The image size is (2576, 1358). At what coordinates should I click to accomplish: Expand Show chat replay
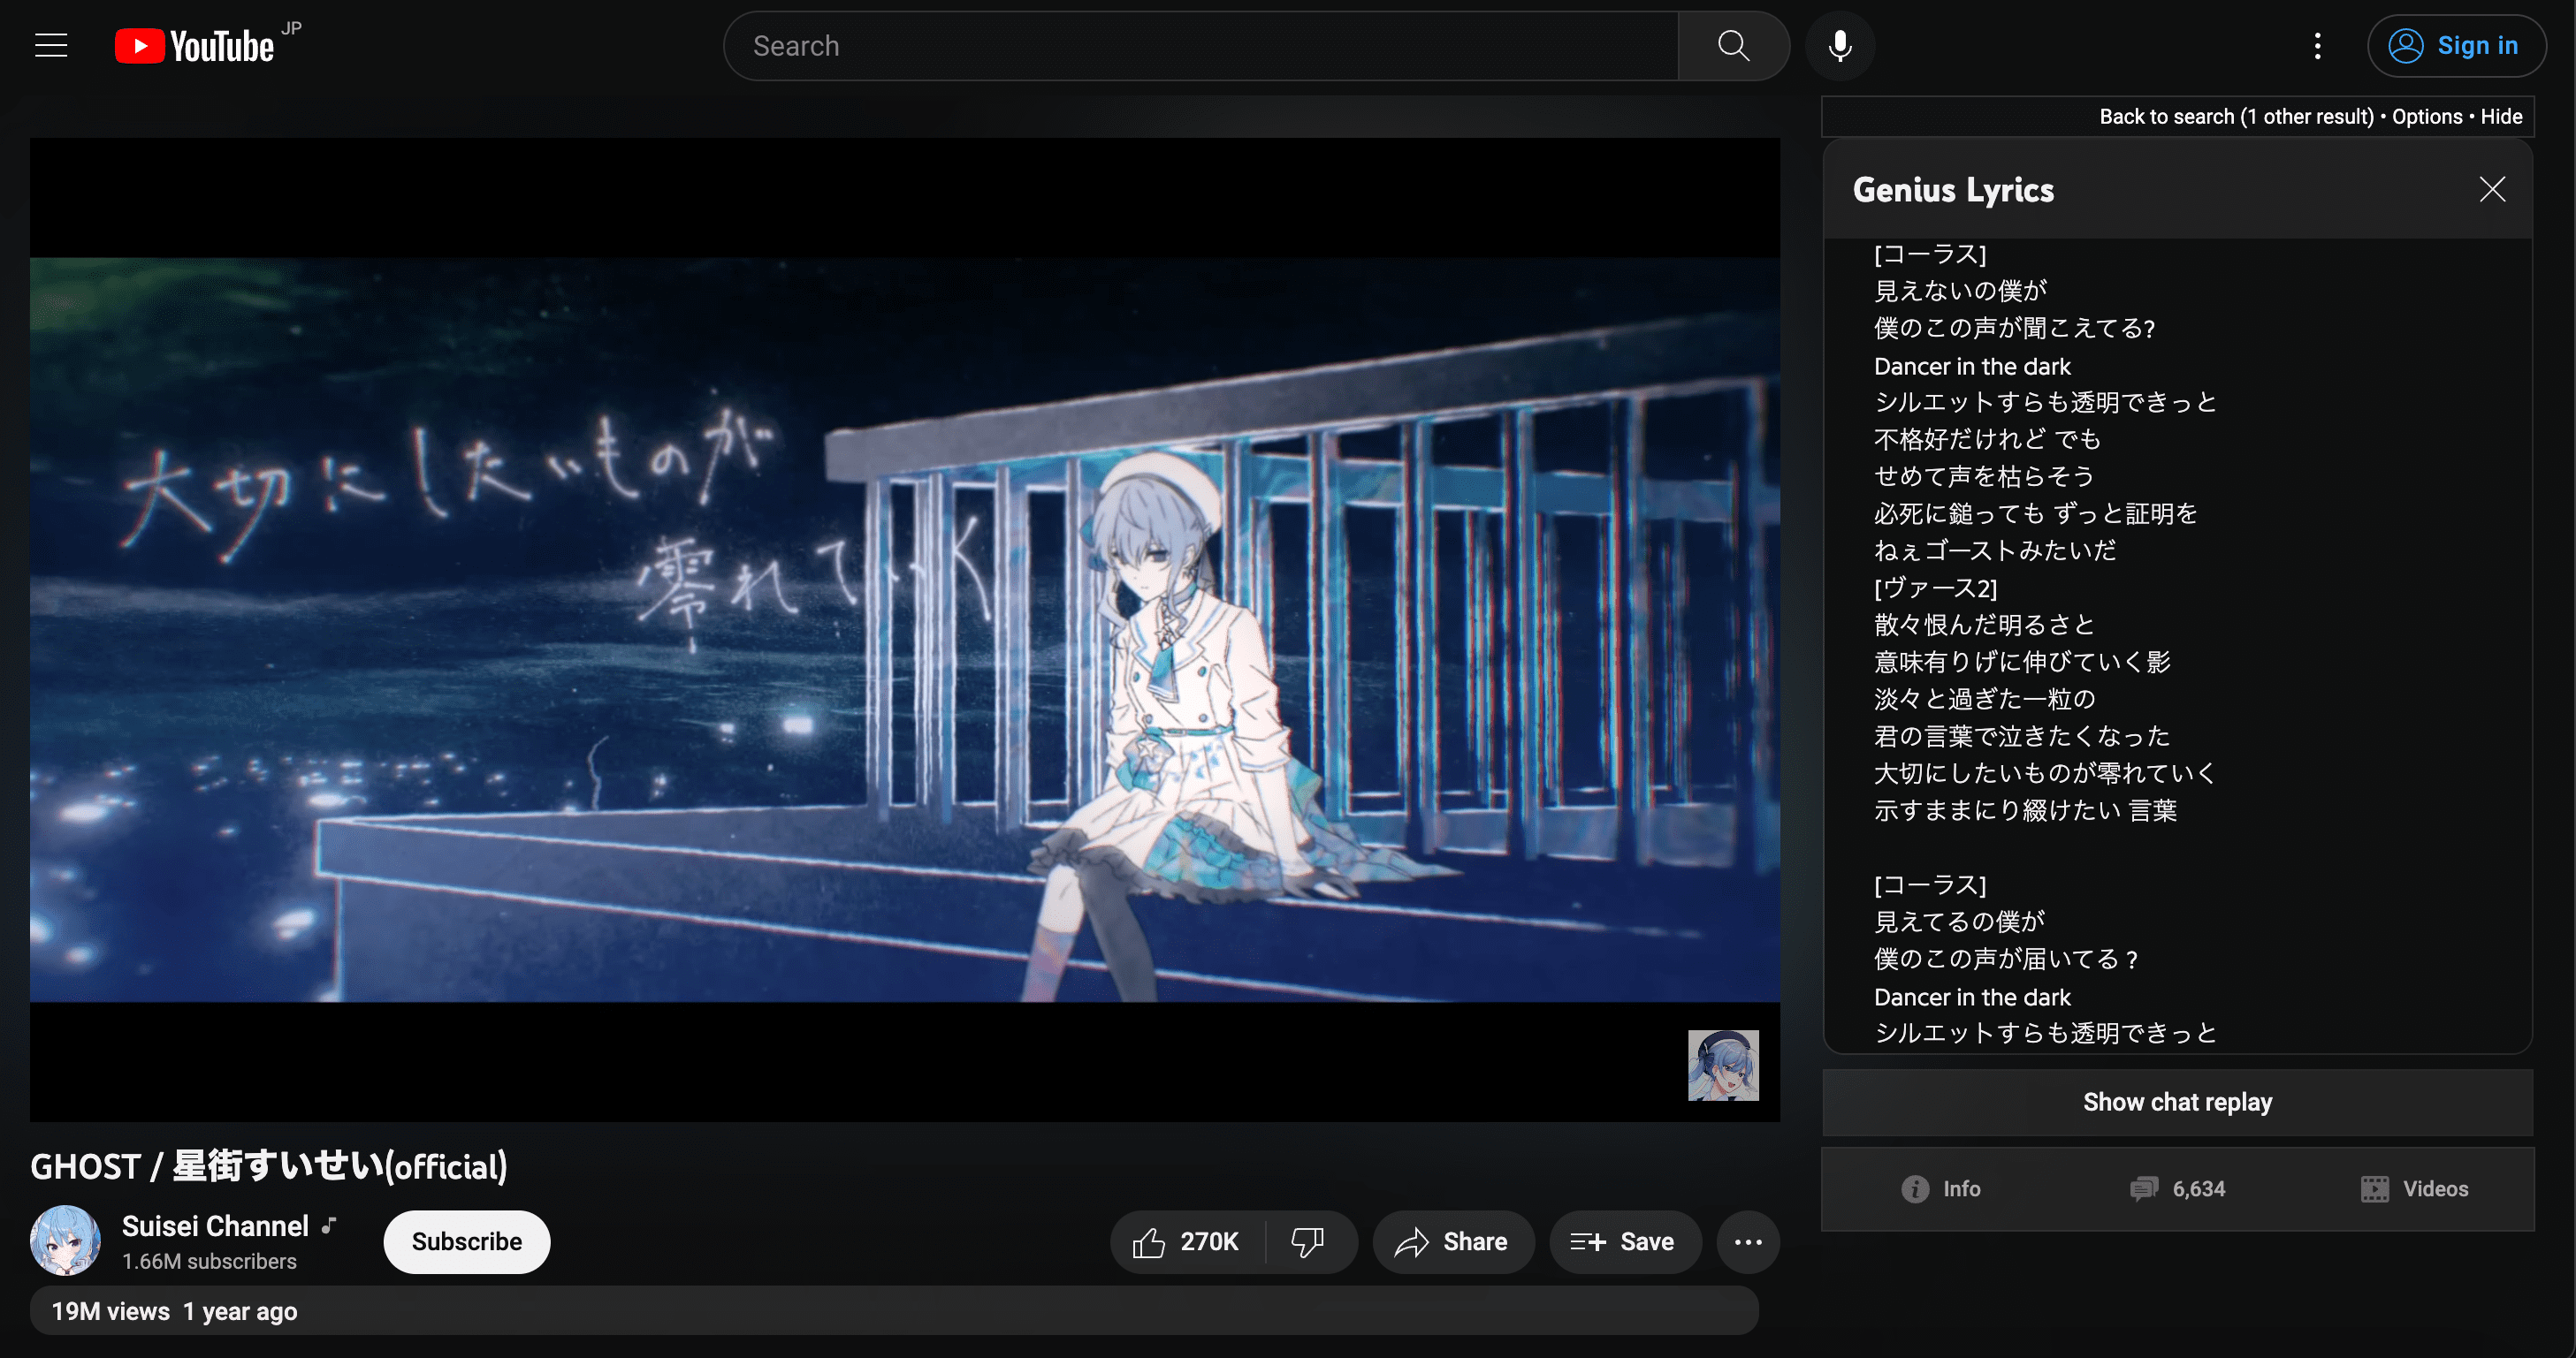(x=2177, y=1102)
